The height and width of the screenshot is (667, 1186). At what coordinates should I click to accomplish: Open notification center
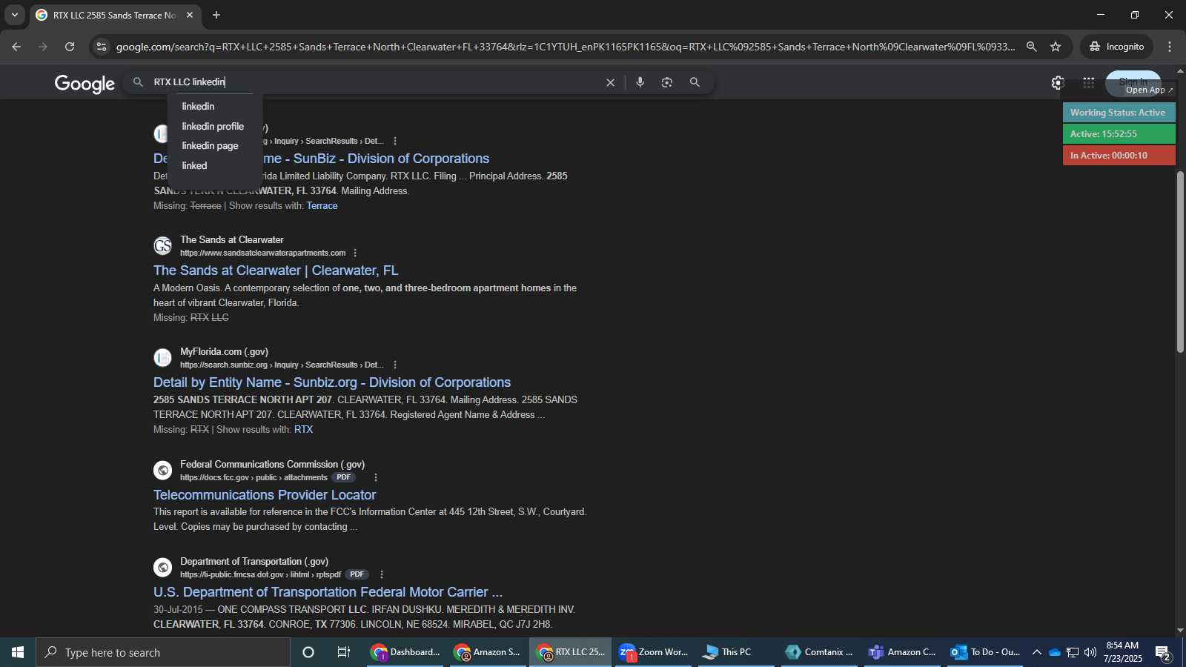[x=1163, y=653]
